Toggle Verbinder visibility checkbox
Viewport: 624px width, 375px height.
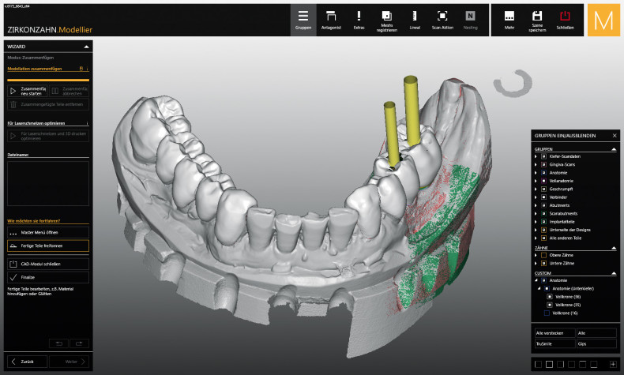(x=543, y=197)
